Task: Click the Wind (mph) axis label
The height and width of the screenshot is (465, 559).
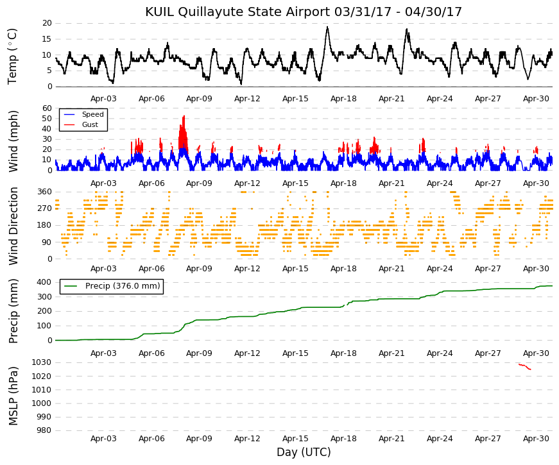Action: click(x=13, y=141)
